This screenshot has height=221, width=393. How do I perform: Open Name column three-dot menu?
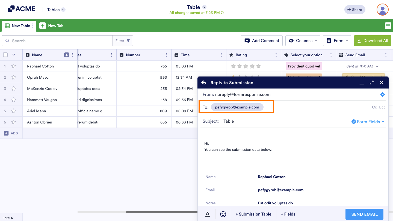(72, 55)
